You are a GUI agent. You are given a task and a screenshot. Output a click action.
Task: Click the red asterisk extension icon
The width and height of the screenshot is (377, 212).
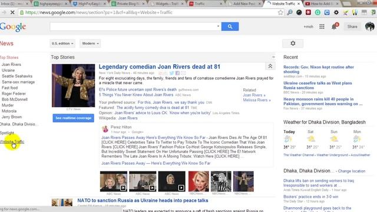pyautogui.click(x=308, y=12)
